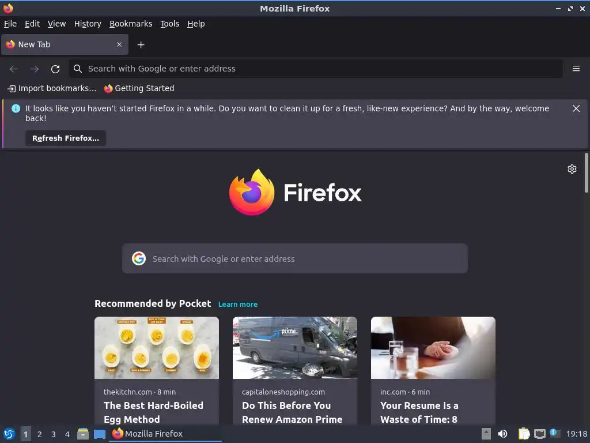Click the capitaloneshopping.com source text
Image resolution: width=590 pixels, height=443 pixels.
(283, 392)
